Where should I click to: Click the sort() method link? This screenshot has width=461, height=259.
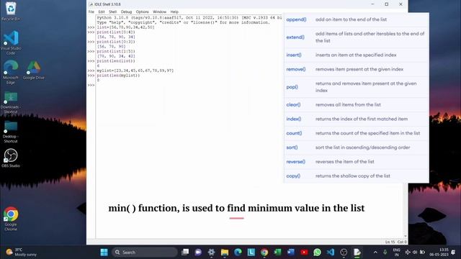click(292, 147)
